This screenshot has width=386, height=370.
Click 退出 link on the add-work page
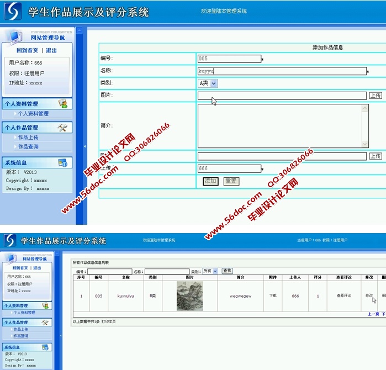(x=51, y=50)
